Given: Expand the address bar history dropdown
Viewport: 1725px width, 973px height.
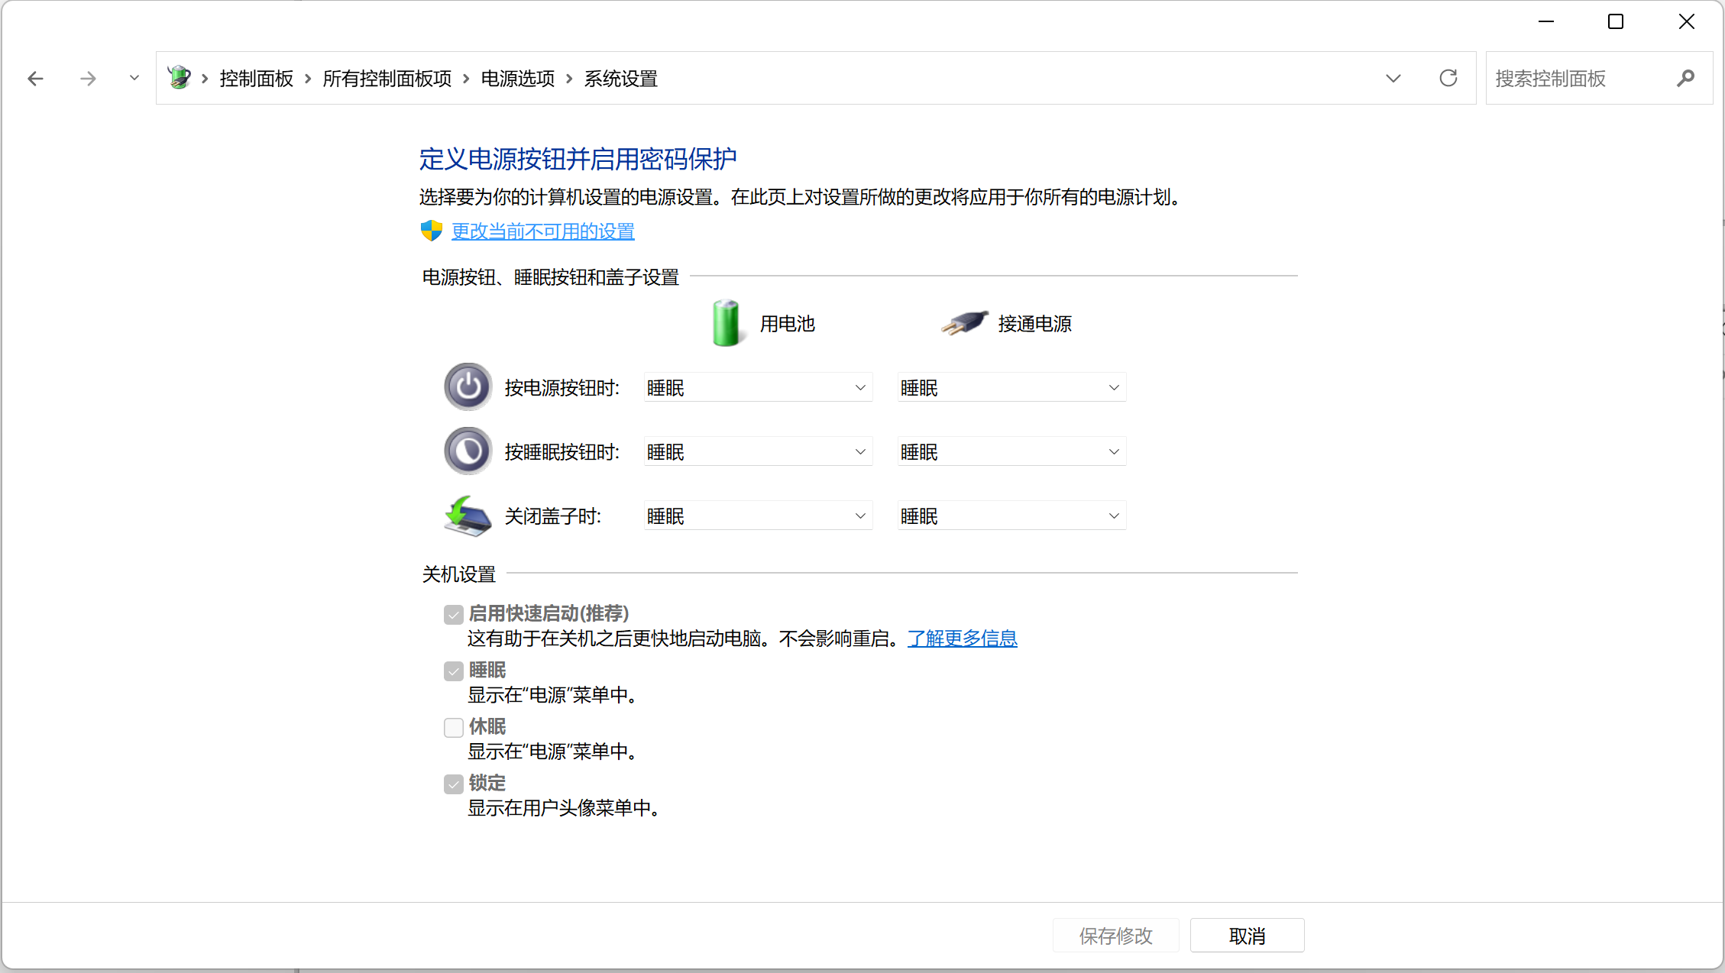Looking at the screenshot, I should tap(1393, 79).
